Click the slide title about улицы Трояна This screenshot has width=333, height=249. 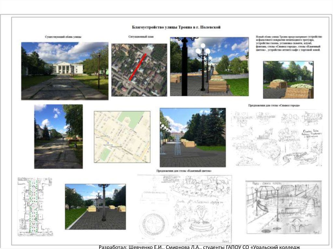[x=176, y=28]
